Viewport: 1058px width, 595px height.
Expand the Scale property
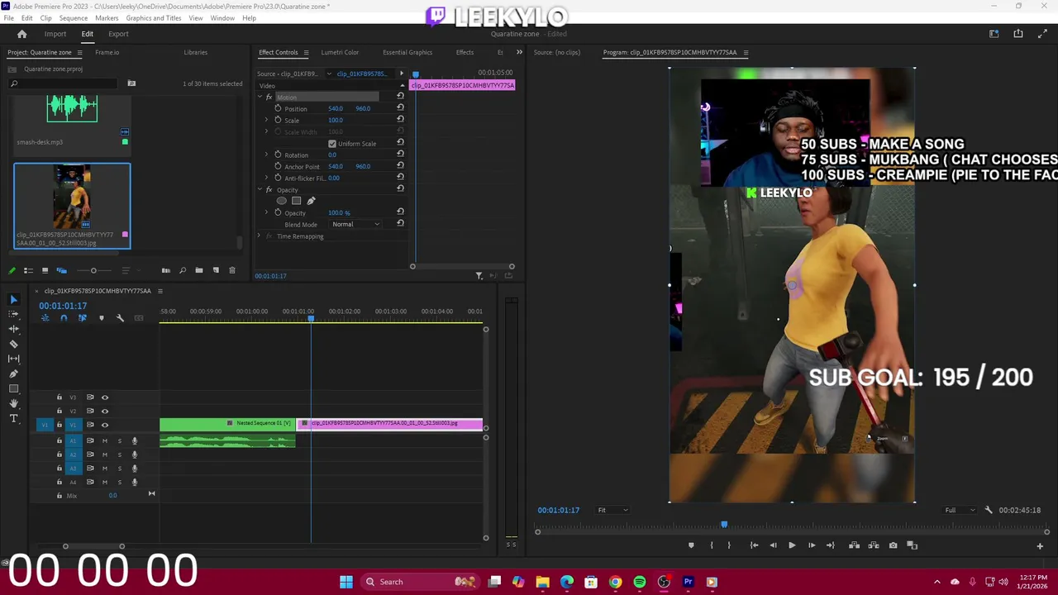tap(267, 121)
